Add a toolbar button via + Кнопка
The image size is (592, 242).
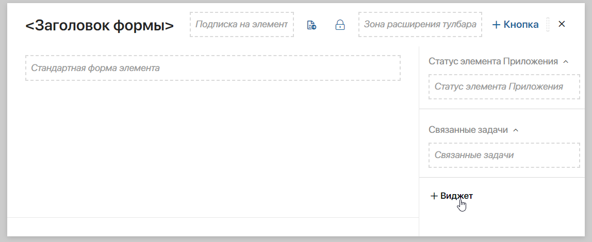point(515,25)
